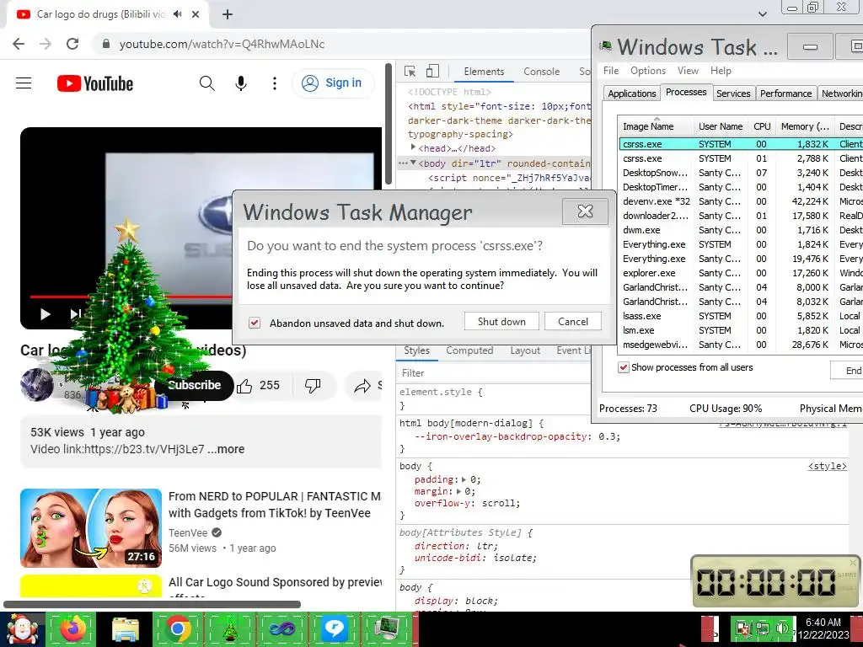This screenshot has height=647, width=863.
Task: Activate the DevTools element inspector icon
Action: (410, 72)
